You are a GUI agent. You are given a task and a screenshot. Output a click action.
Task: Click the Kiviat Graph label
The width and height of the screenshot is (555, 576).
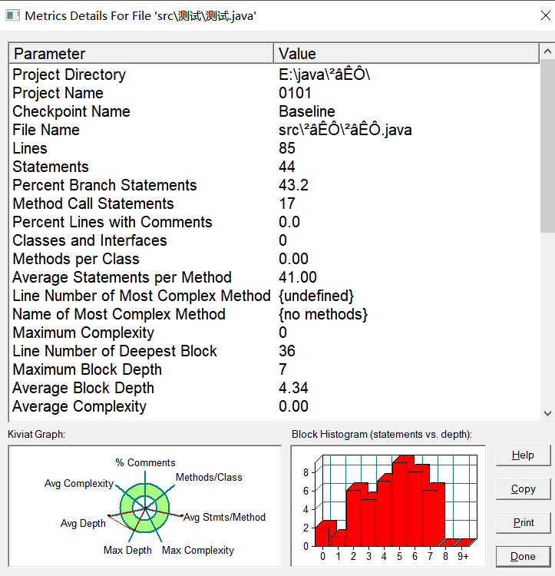tap(36, 434)
